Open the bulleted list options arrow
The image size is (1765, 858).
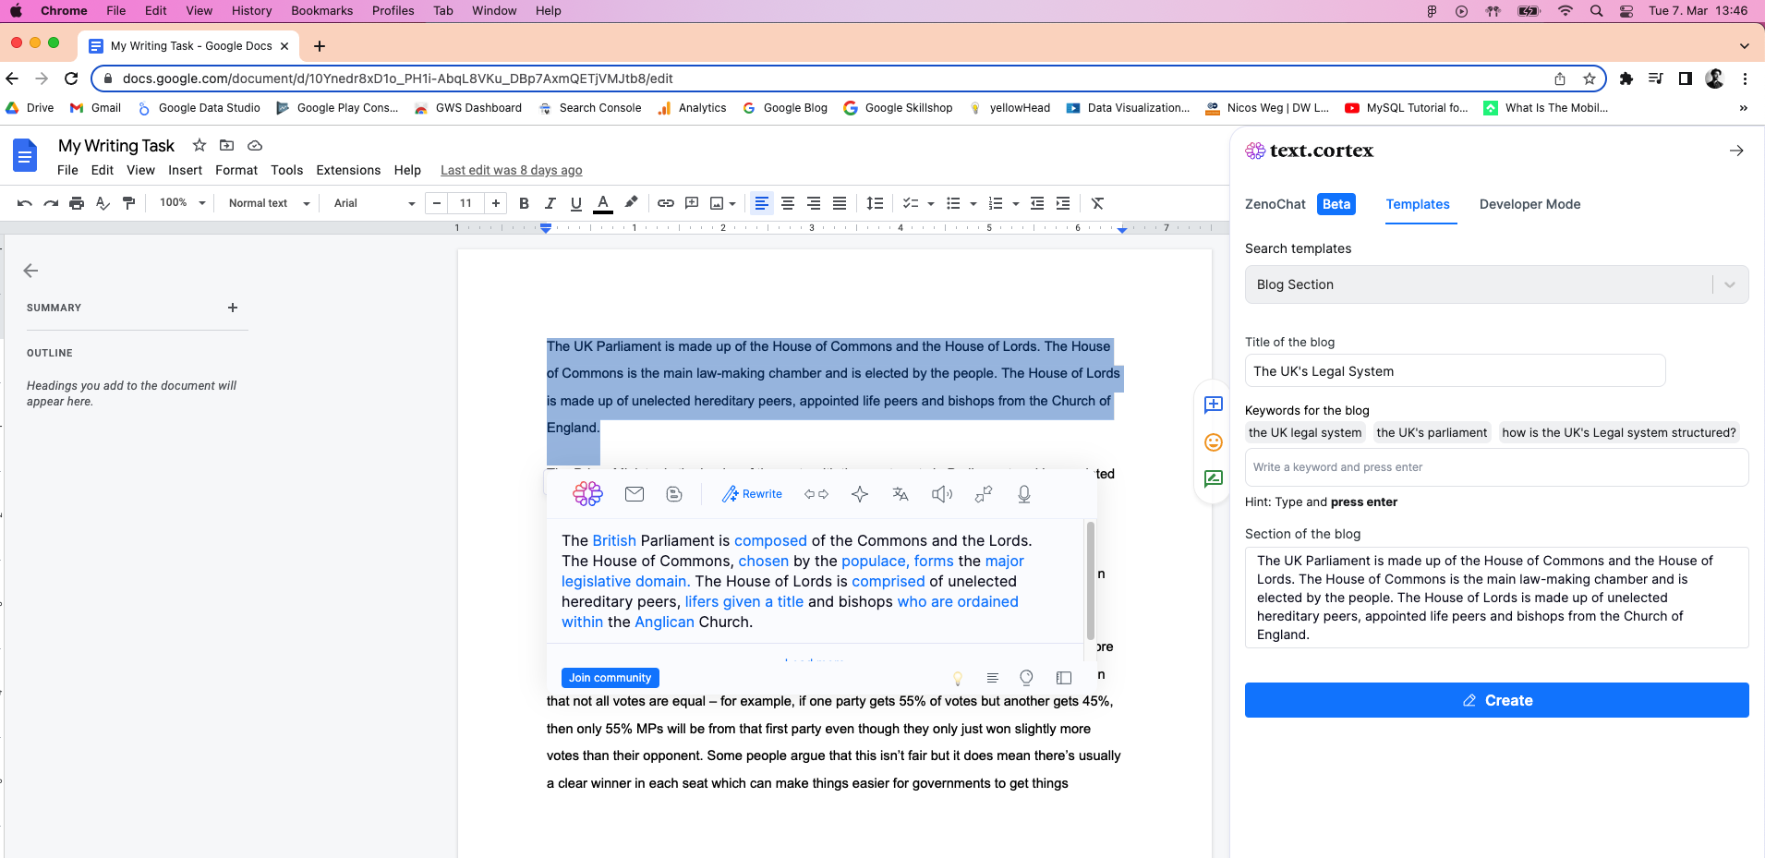point(973,203)
